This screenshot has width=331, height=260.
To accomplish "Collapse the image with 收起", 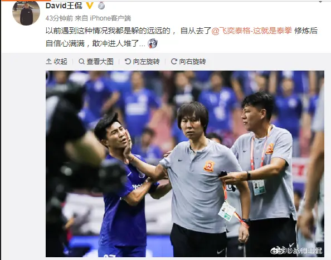I will pyautogui.click(x=57, y=62).
